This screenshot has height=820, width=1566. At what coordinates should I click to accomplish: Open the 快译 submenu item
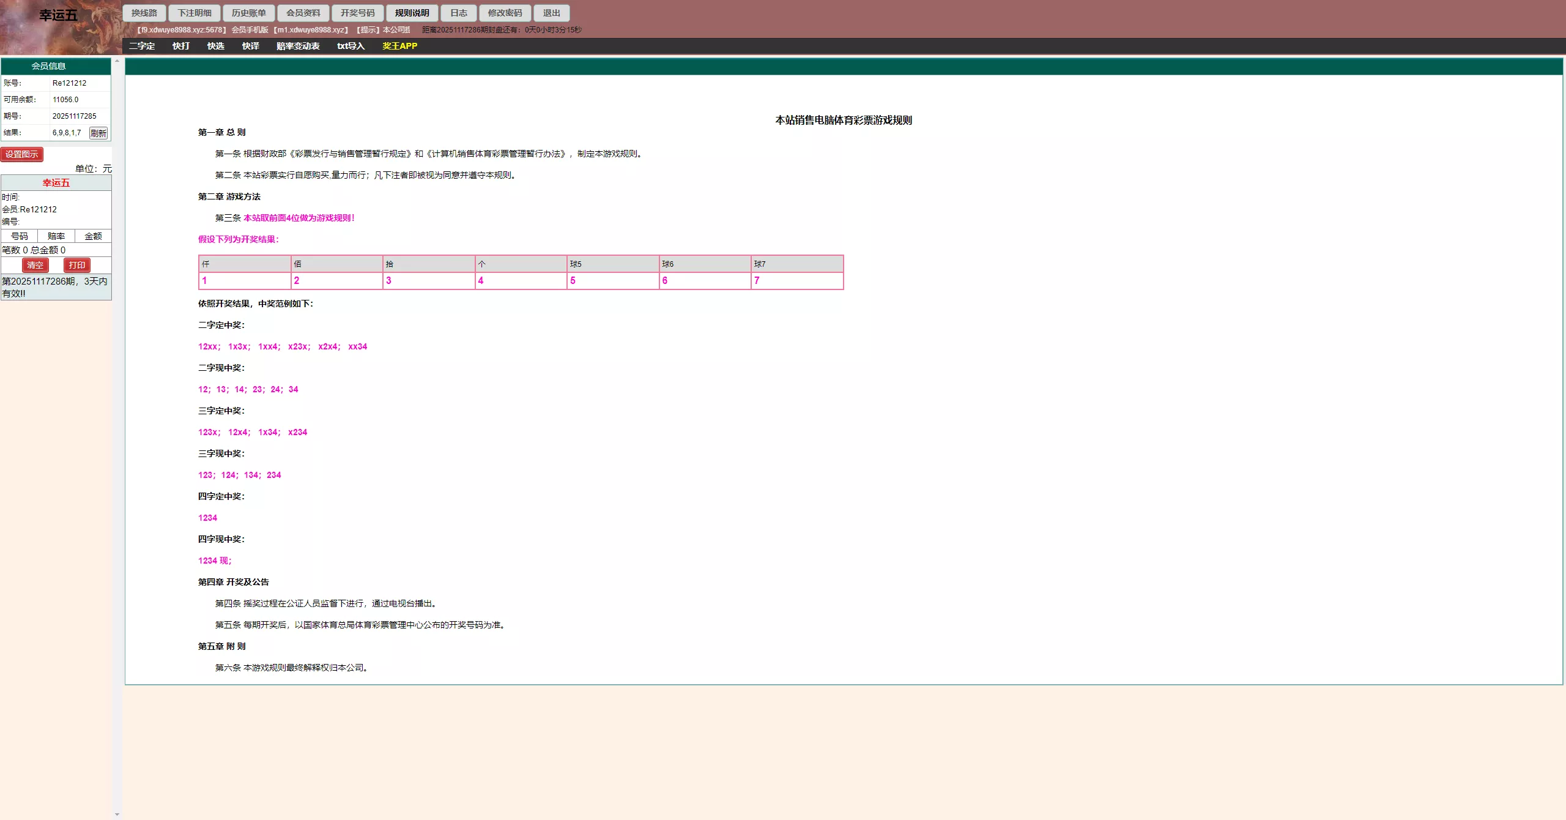[250, 46]
